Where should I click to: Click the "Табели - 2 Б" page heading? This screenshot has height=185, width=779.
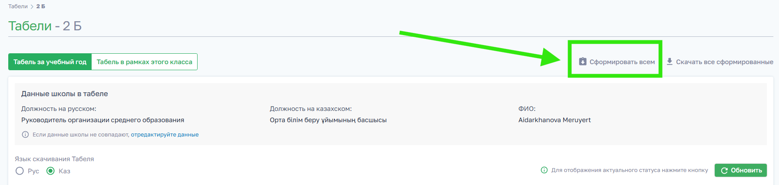tap(45, 26)
